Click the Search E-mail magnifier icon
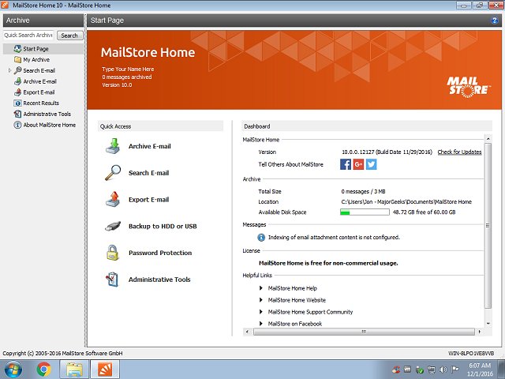Viewport: 505px width, 379px height. coord(113,173)
